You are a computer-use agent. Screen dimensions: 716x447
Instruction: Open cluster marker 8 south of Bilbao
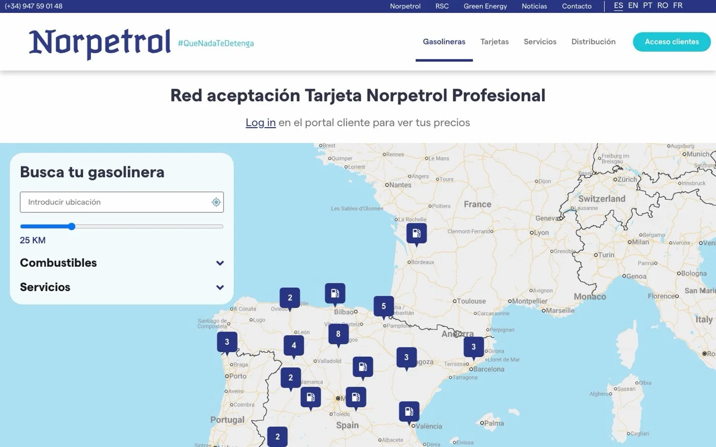click(x=338, y=334)
